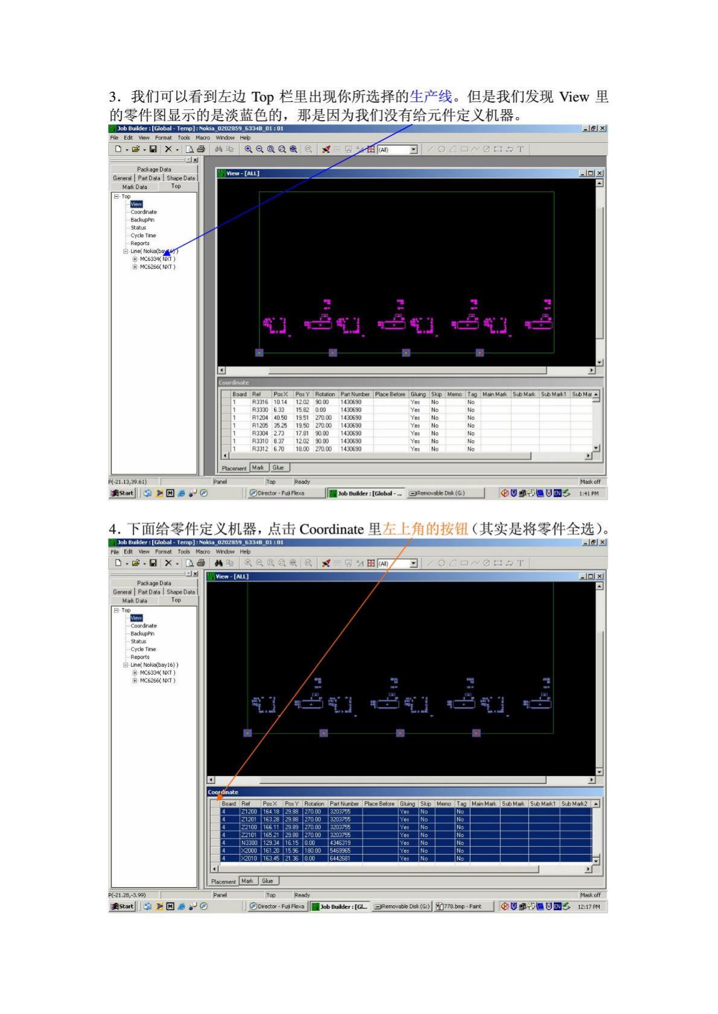Select Cycle Time tree item in step 3 screenshot
718x1014 pixels.
143,235
